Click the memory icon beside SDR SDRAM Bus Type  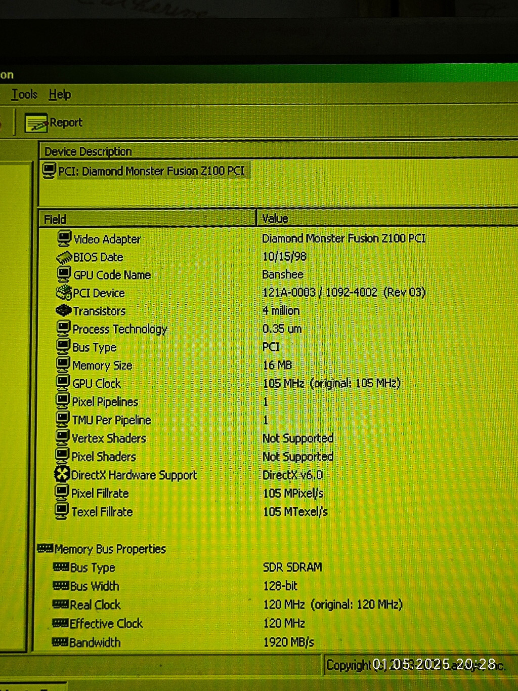[x=61, y=567]
